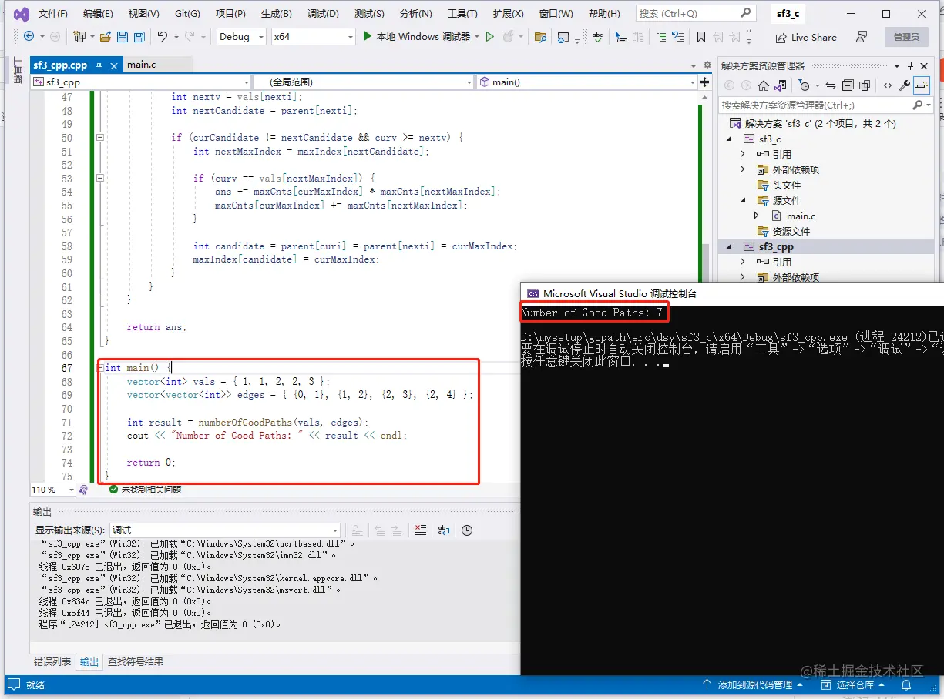
Task: Click the feedback person icon
Action: (862, 37)
